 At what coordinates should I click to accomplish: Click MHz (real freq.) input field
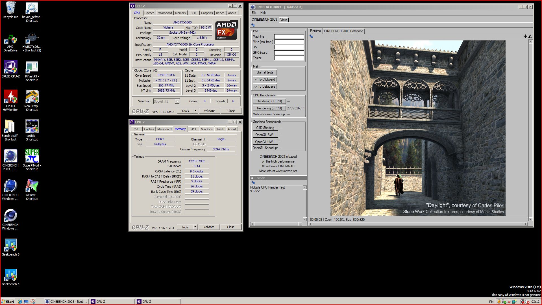[289, 42]
